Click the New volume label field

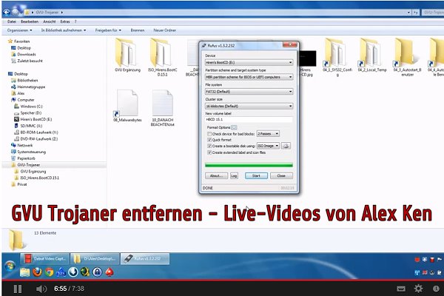pos(249,120)
